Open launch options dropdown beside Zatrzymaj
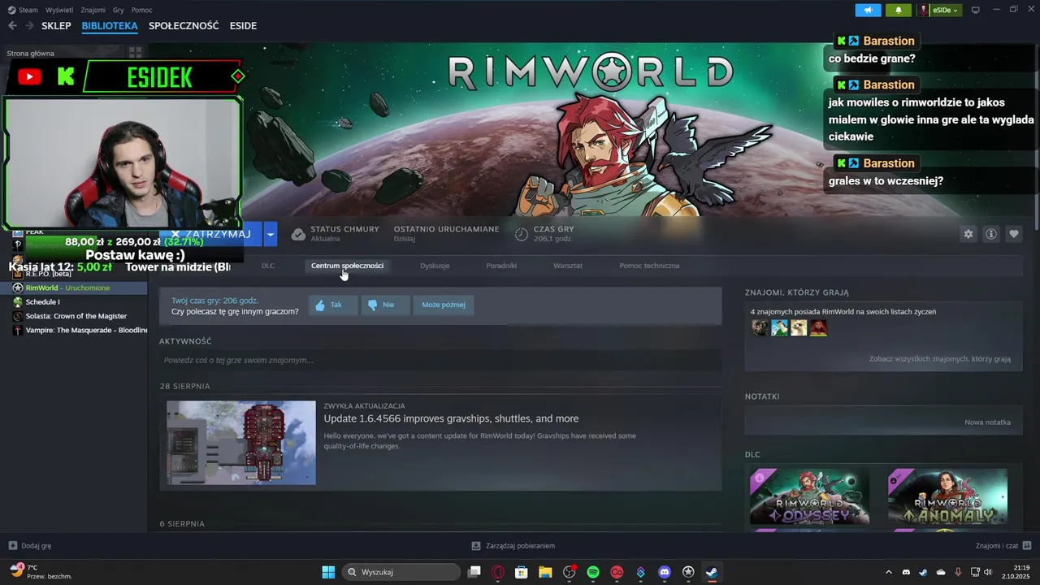 click(x=271, y=234)
